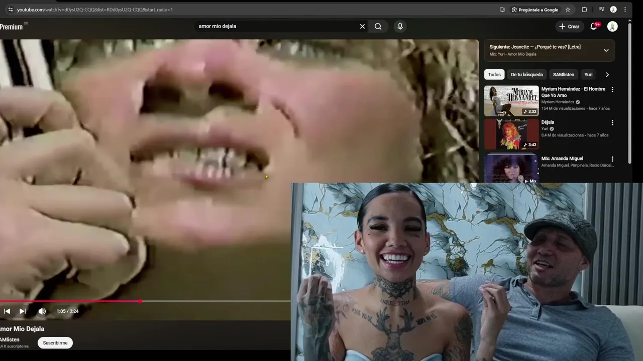The height and width of the screenshot is (361, 643).
Task: Show more filter chips with the right arrow
Action: click(x=607, y=75)
